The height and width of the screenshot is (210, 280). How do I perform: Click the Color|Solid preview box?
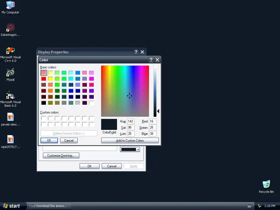tap(109, 124)
